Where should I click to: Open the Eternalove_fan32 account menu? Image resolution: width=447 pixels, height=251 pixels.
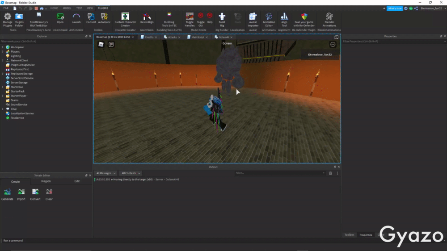tap(433, 8)
